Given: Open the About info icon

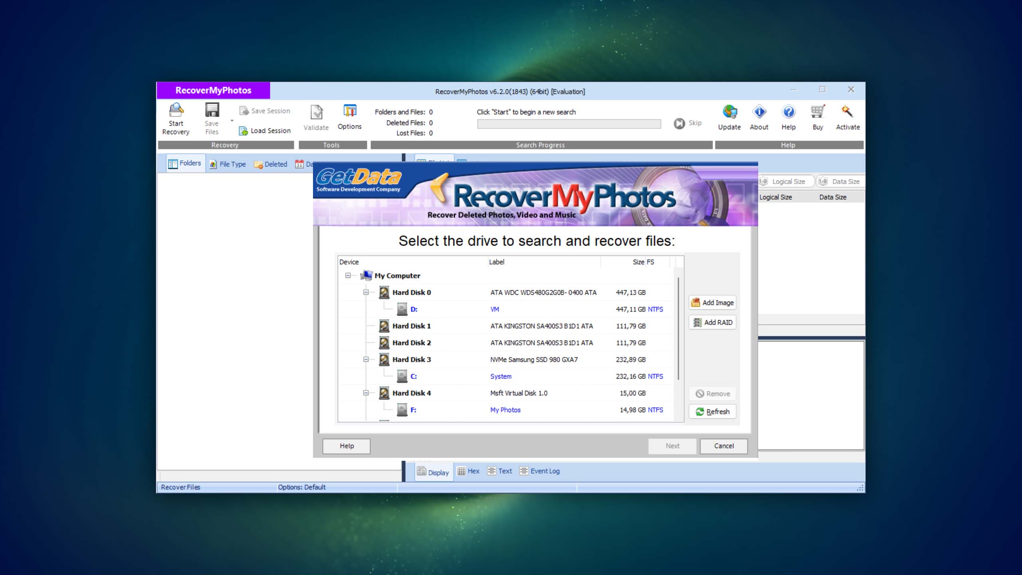Looking at the screenshot, I should (759, 112).
